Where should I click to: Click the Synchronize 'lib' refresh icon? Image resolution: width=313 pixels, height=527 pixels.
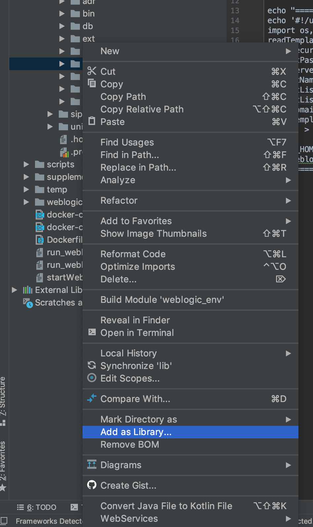[92, 365]
